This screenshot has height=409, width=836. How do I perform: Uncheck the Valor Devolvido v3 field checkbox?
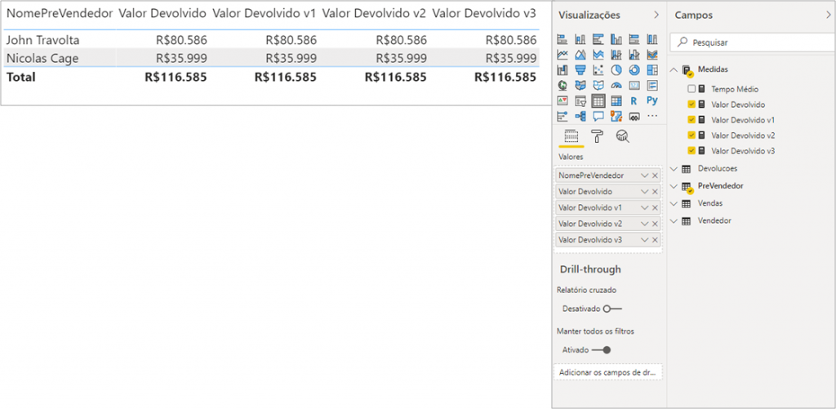pyautogui.click(x=692, y=151)
